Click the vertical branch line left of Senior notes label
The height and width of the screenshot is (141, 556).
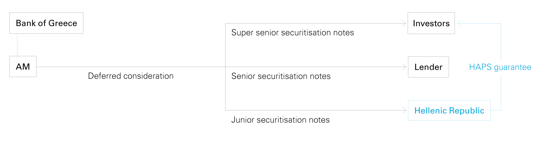click(x=226, y=87)
